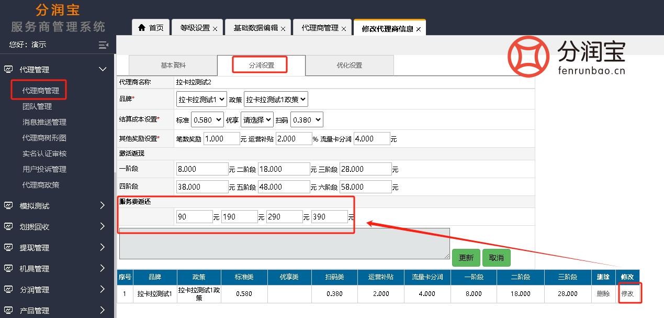Open the 政策 dropdown selector
This screenshot has width=664, height=318.
(x=276, y=99)
